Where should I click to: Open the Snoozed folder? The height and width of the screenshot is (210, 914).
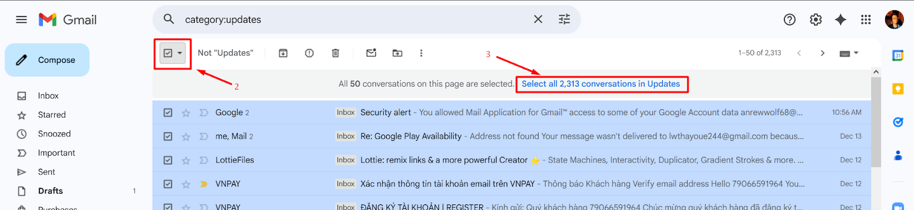[54, 134]
